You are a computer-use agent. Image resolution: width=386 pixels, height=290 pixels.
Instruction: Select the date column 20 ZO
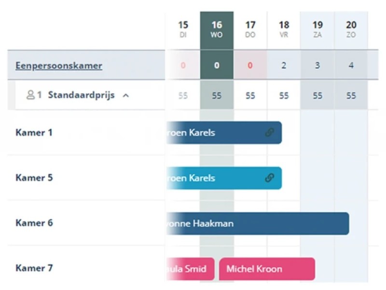[351, 29]
